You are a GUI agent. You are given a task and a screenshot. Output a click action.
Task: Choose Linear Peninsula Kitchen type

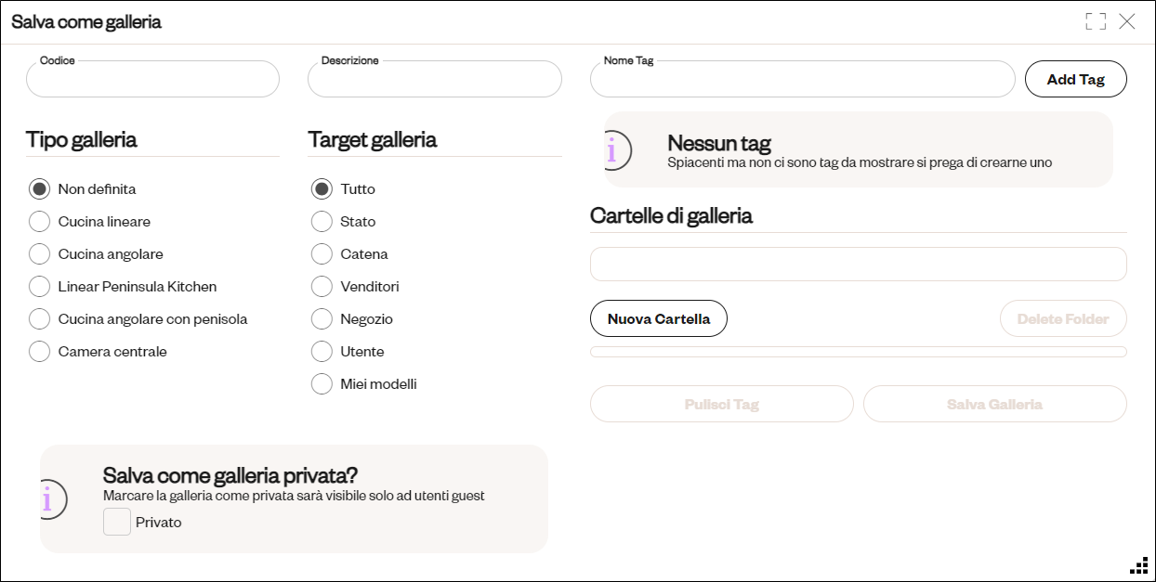(x=39, y=287)
